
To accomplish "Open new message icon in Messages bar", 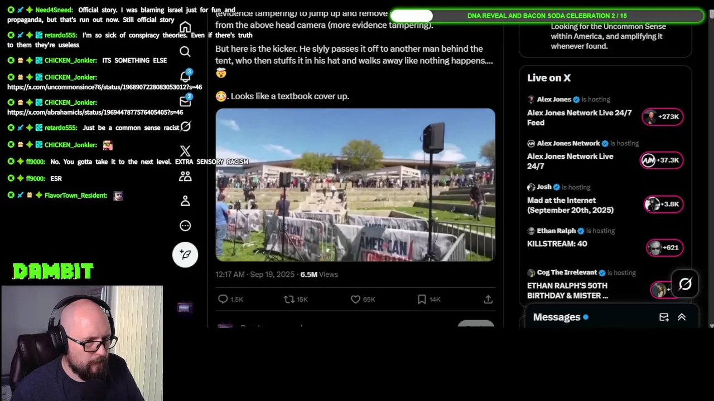I will [x=664, y=317].
